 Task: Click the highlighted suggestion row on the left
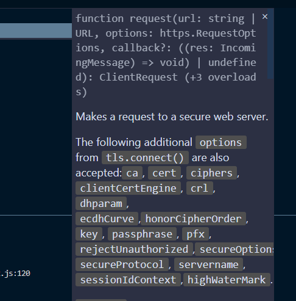coord(36,31)
